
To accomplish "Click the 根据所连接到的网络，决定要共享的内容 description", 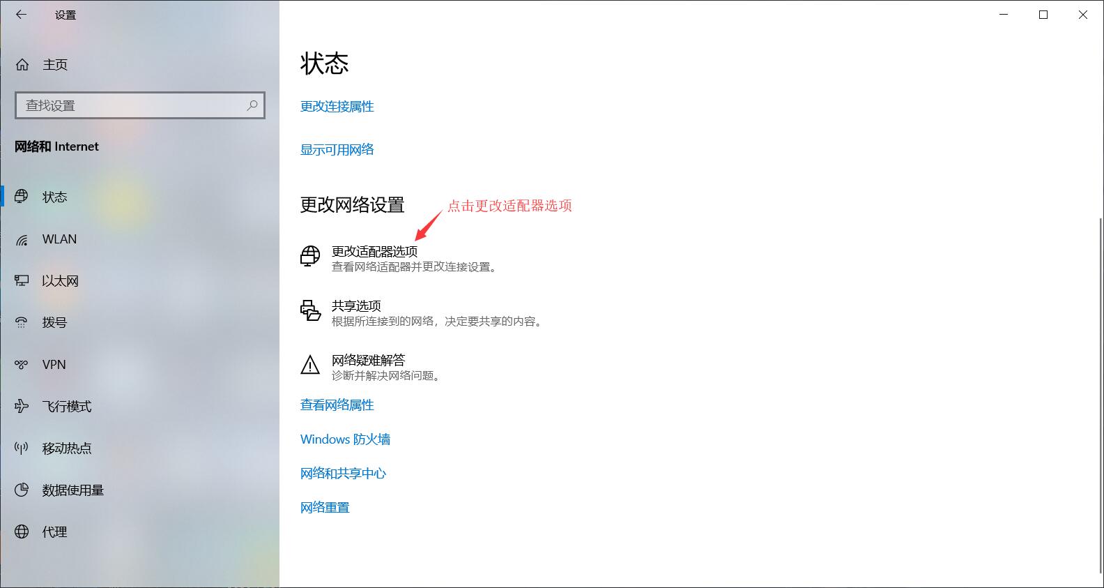I will tap(438, 322).
